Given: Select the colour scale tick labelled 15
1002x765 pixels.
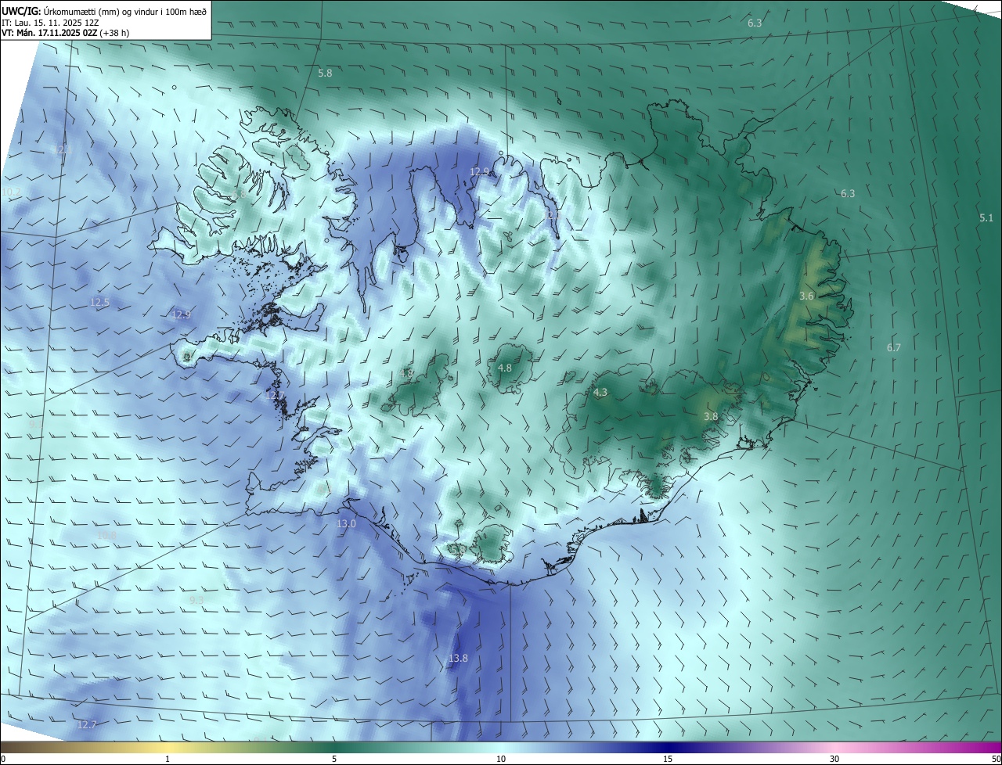Looking at the screenshot, I should (668, 759).
